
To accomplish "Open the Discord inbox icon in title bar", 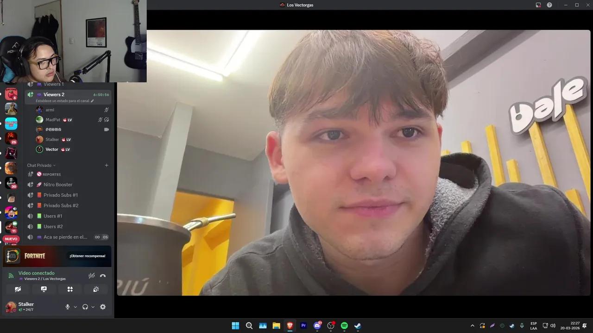I will click(x=538, y=5).
